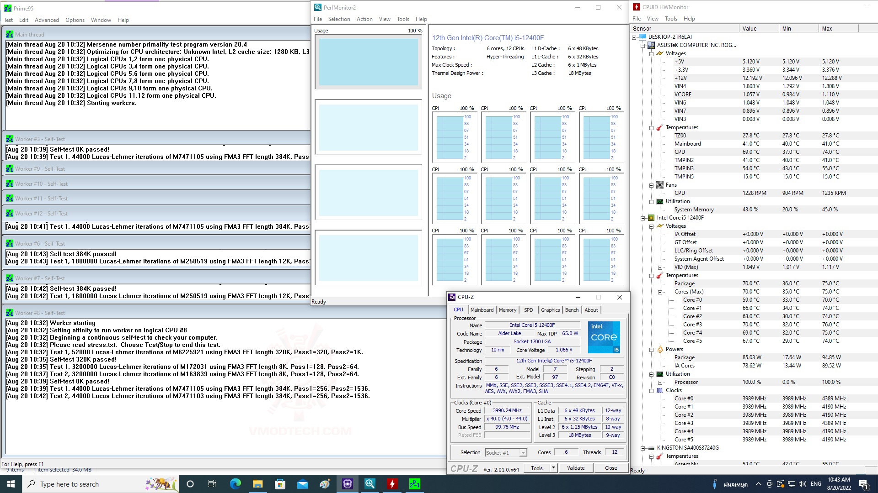This screenshot has width=878, height=493.
Task: Collapse the Cores (Max) temperature node
Action: tap(660, 292)
